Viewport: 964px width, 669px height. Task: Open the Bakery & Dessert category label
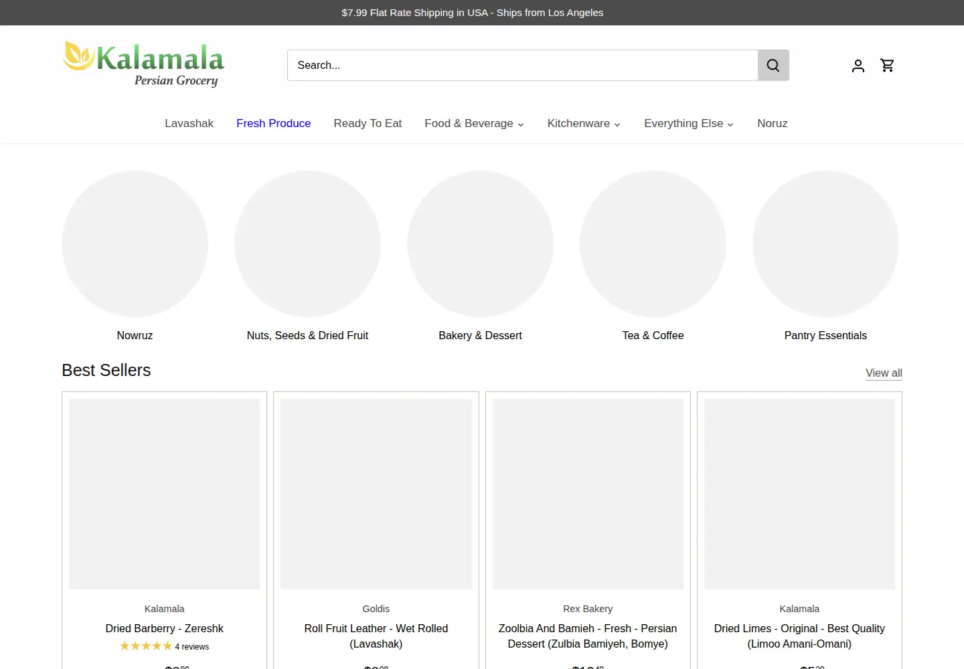tap(480, 335)
